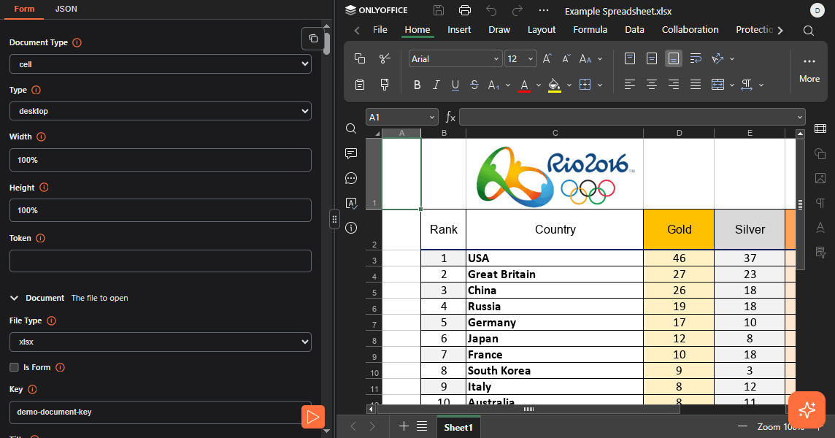Open the Arial font name dropdown
The height and width of the screenshot is (438, 835).
tap(455, 58)
